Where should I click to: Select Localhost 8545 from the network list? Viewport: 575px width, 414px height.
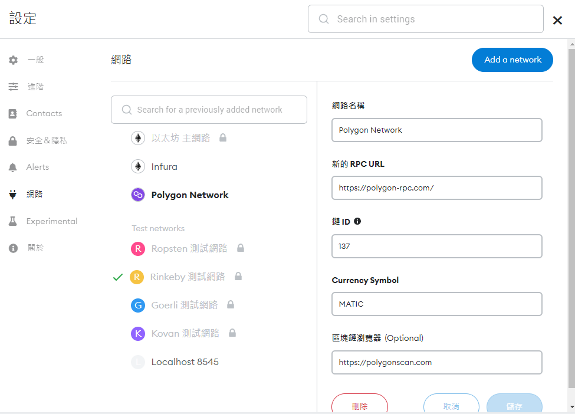[x=185, y=362]
